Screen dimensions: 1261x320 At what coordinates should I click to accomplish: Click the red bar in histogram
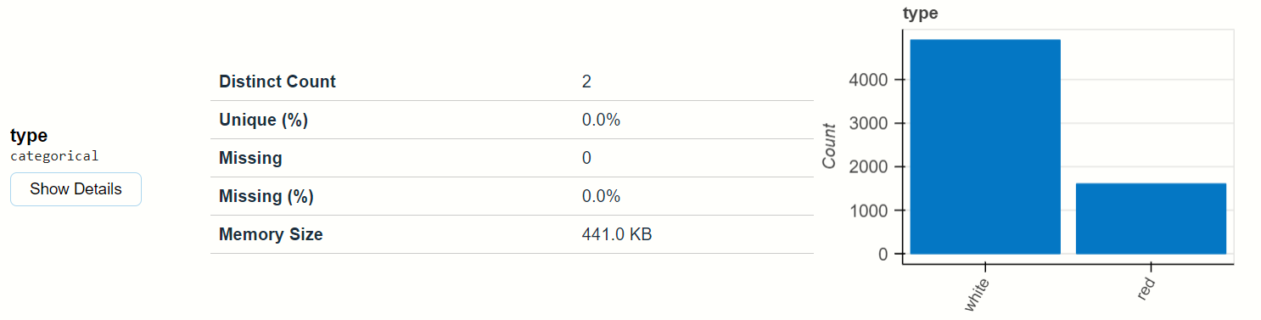1151,219
